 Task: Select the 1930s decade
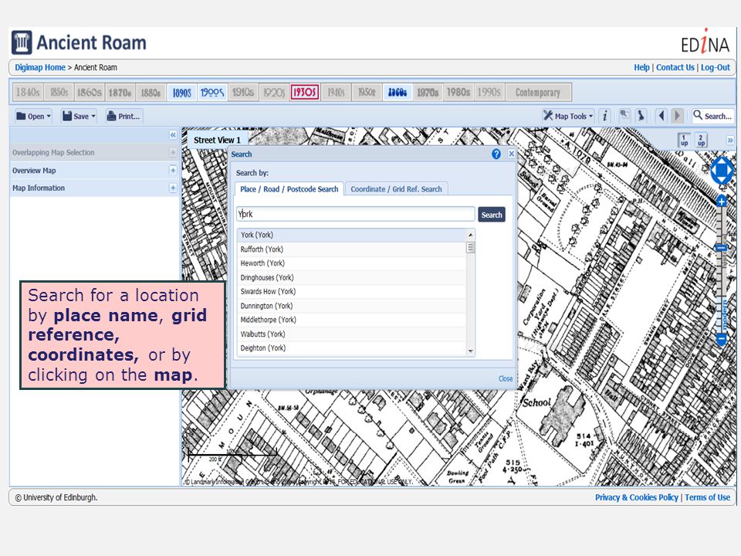(x=304, y=92)
